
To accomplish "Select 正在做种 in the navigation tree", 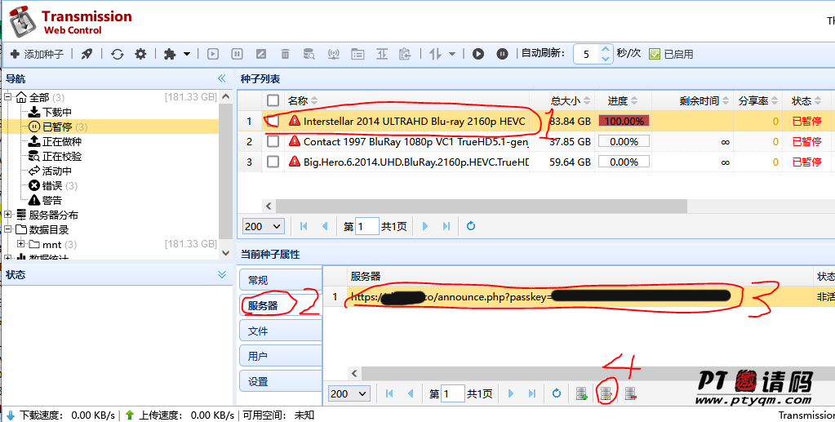I will [62, 141].
